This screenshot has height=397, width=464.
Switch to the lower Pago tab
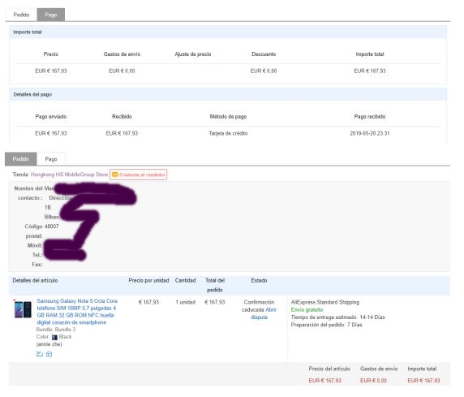51,159
